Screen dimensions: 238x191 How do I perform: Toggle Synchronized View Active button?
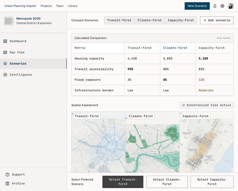206,105
